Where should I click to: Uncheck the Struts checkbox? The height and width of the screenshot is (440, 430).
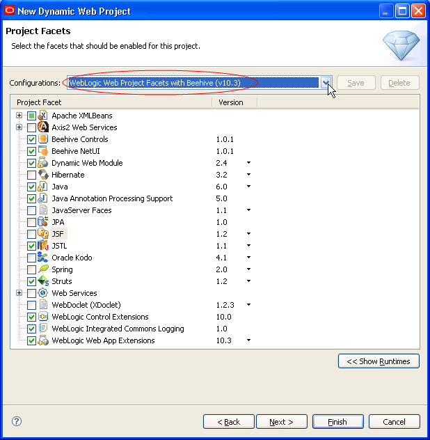point(31,281)
